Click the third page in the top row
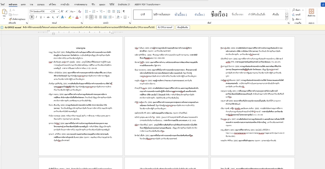Screen dimensions: 325x169 click(253, 96)
